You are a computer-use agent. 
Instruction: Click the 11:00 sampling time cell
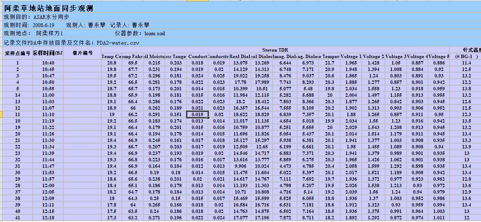pyautogui.click(x=48, y=95)
